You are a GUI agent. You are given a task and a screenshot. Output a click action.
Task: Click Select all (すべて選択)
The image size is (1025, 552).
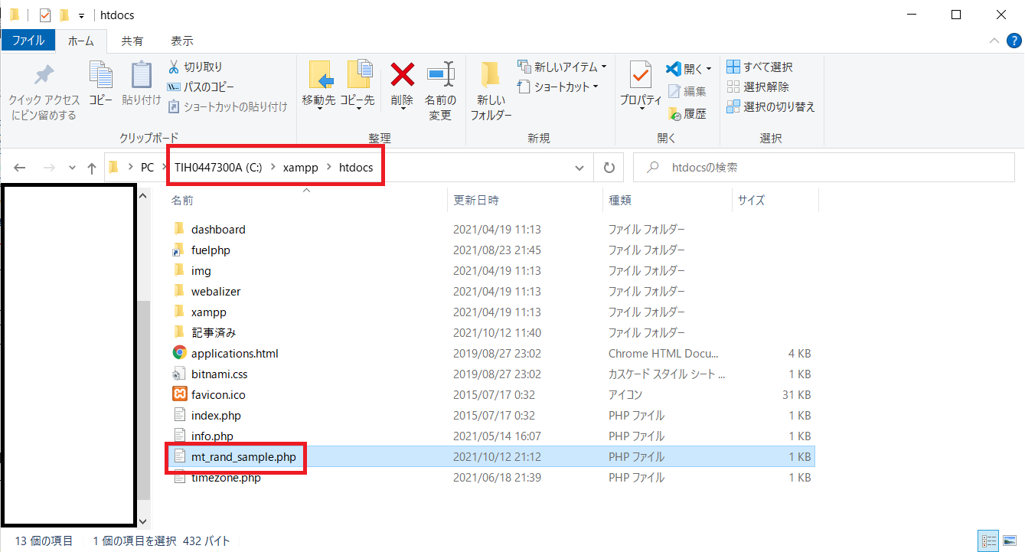pyautogui.click(x=759, y=67)
